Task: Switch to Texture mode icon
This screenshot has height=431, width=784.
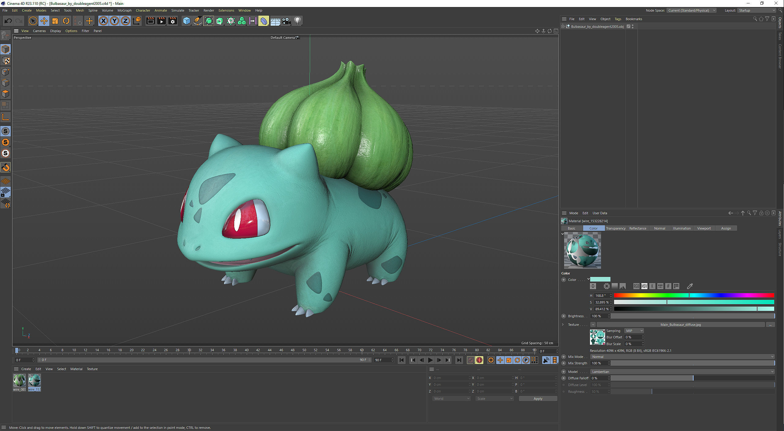Action: [x=6, y=61]
